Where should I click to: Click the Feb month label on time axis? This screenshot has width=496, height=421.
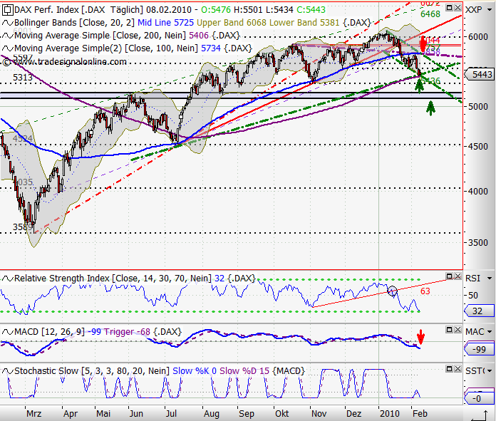(420, 414)
